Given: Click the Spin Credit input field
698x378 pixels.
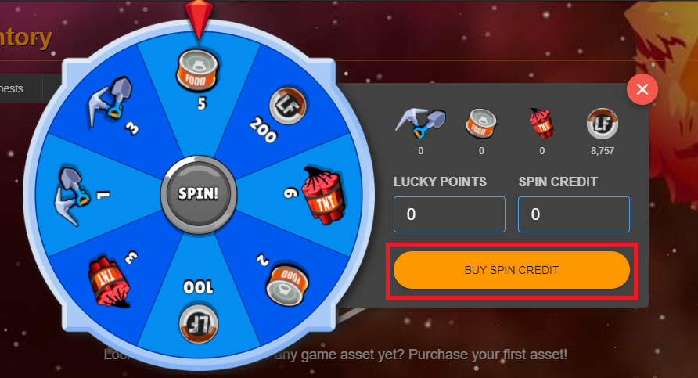Looking at the screenshot, I should 574,214.
